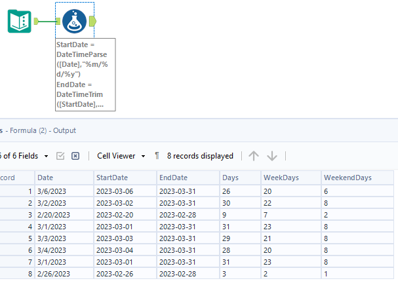Click the Formula tool output anchor
398x283 pixels.
click(x=92, y=22)
